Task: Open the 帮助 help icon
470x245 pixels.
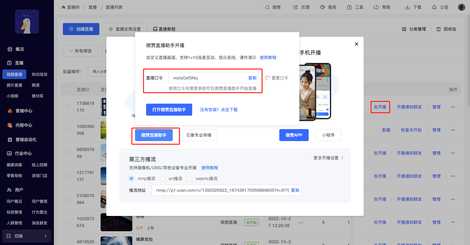Action: (376, 7)
